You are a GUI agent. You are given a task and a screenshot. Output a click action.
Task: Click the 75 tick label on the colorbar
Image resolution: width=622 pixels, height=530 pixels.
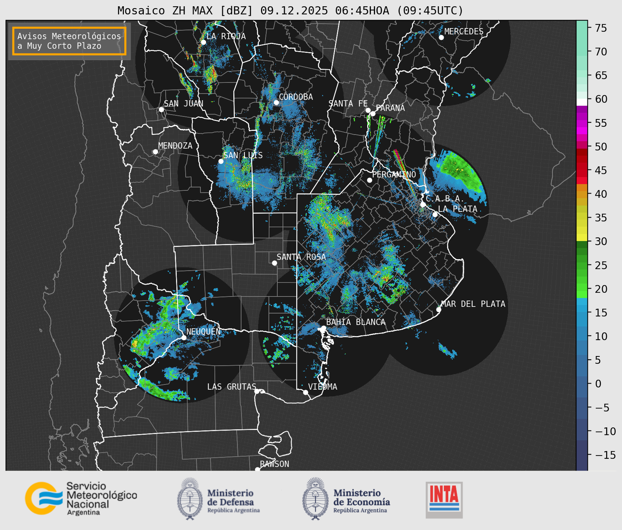[x=601, y=28]
